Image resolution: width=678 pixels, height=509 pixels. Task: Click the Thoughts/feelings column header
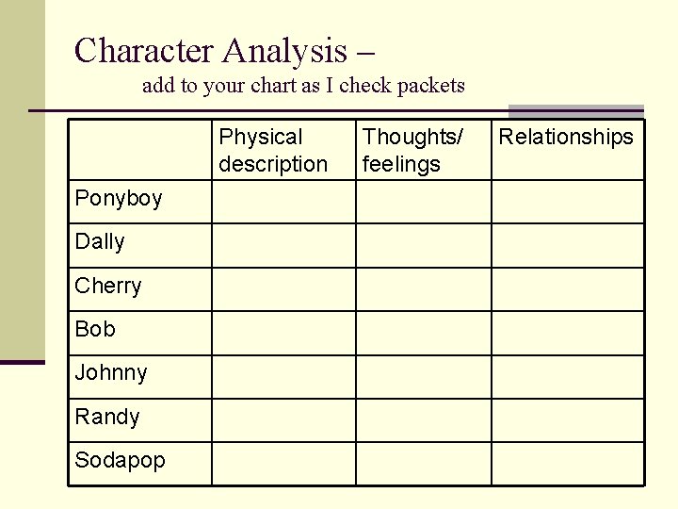pyautogui.click(x=412, y=151)
